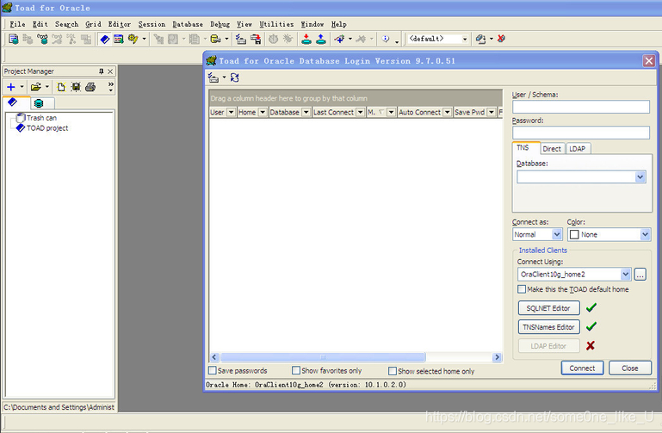Open the Debug menu

pyautogui.click(x=220, y=24)
